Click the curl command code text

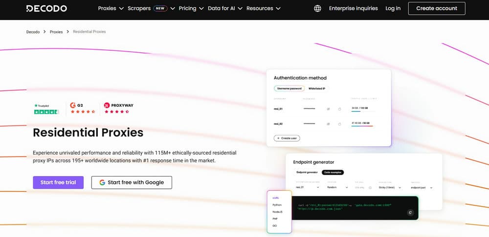click(x=345, y=207)
